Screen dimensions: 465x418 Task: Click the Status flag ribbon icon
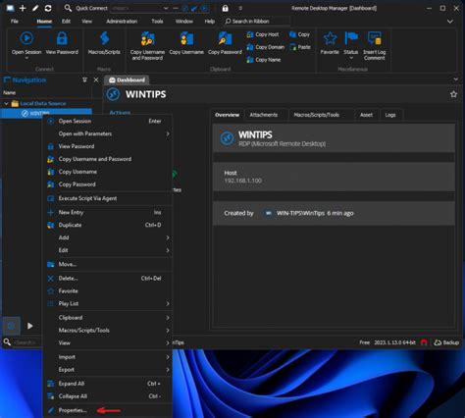point(351,38)
